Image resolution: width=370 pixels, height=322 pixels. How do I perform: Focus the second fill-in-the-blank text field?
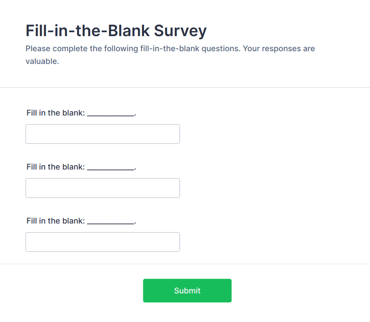tap(102, 188)
